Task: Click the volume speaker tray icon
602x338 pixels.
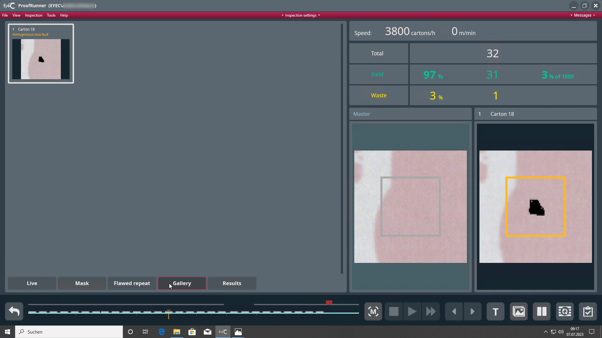Action: click(x=561, y=332)
